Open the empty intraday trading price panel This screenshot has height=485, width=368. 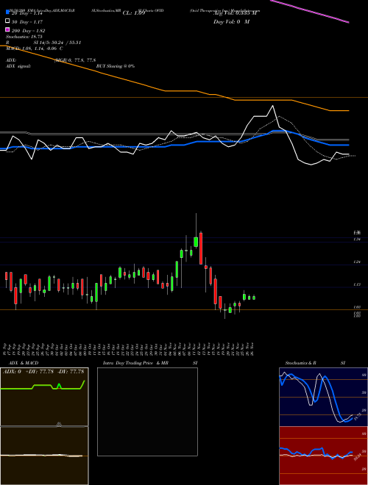(147, 412)
